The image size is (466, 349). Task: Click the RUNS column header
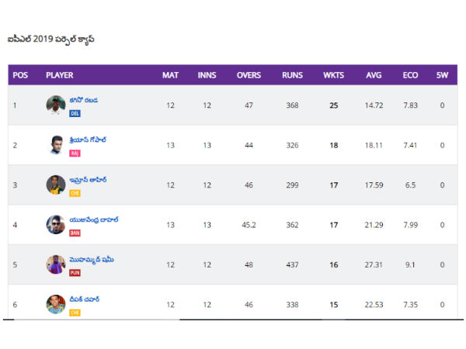(x=292, y=75)
